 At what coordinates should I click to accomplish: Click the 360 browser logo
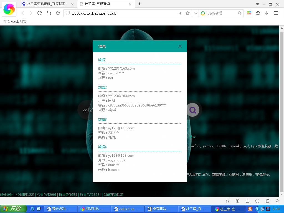9,9
